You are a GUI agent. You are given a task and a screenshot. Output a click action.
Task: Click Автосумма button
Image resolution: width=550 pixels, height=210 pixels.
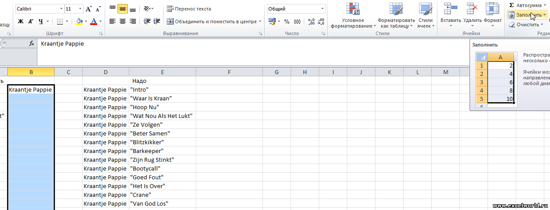526,5
